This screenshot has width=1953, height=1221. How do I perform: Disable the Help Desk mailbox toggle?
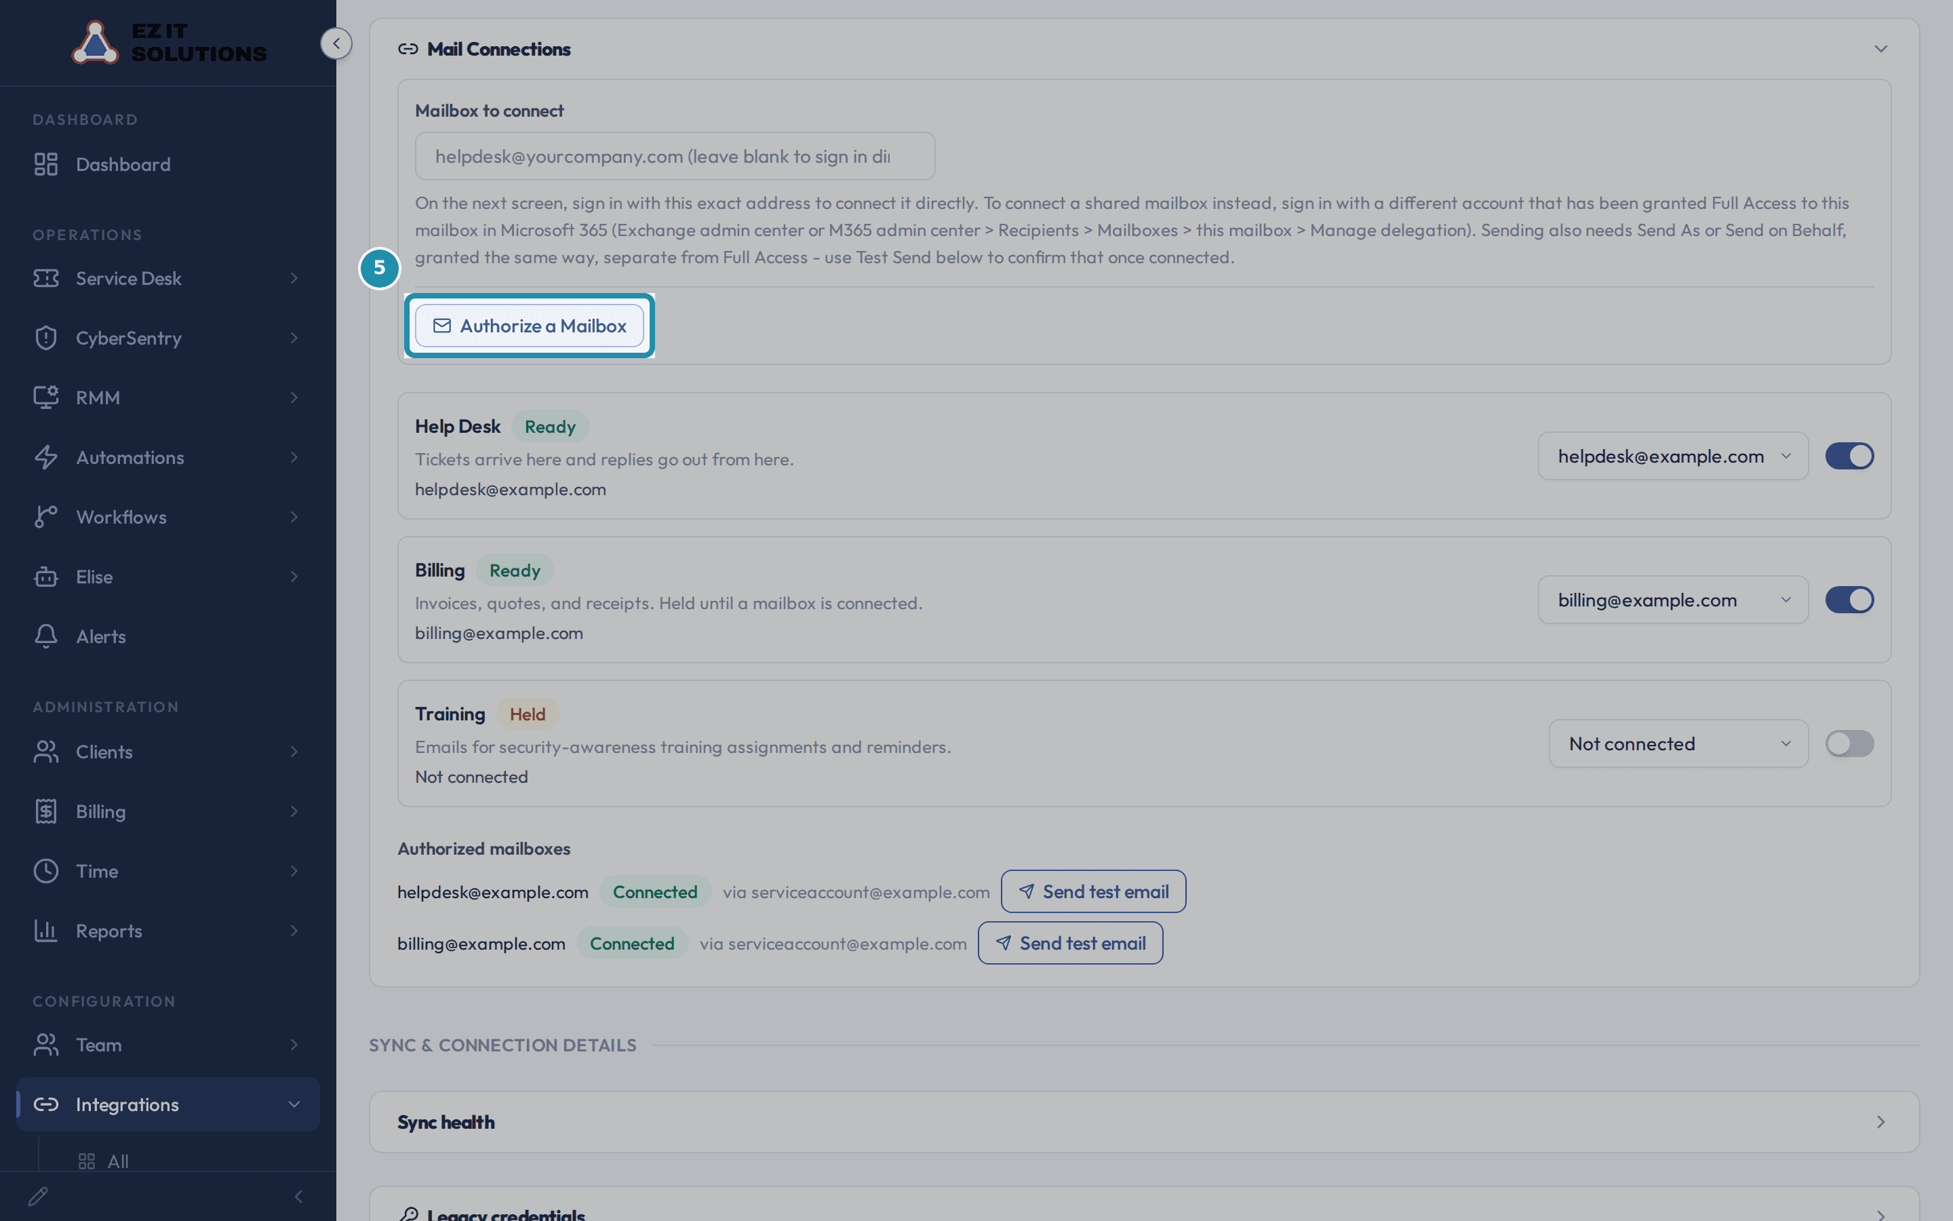click(x=1849, y=457)
